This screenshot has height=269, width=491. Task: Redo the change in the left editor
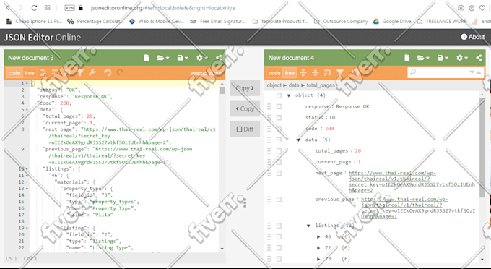[120, 73]
